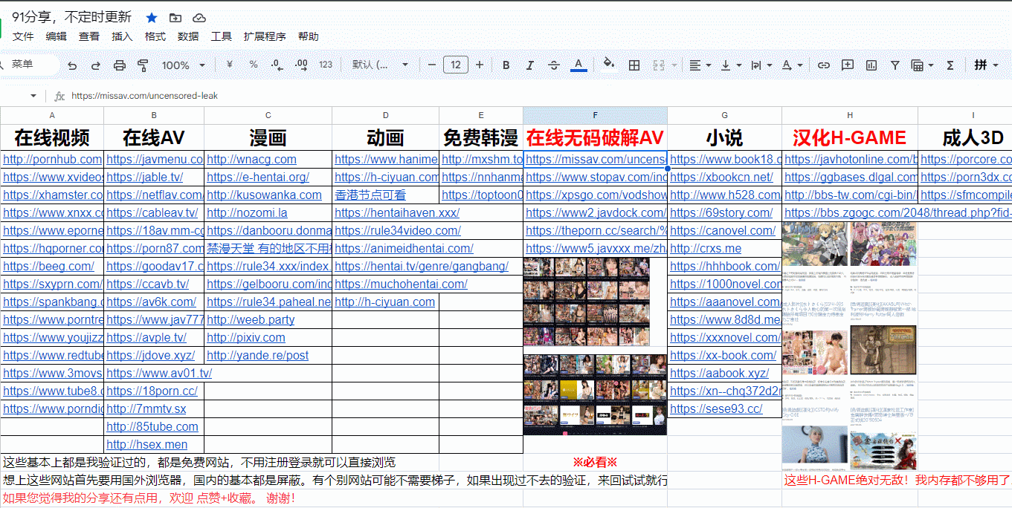The image size is (1012, 508).
Task: Click the text color swatch
Action: (x=578, y=65)
